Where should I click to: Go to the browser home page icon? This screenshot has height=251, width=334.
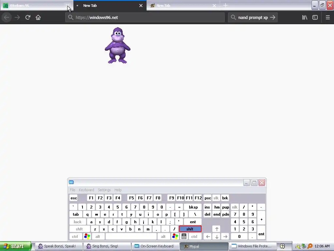38,17
